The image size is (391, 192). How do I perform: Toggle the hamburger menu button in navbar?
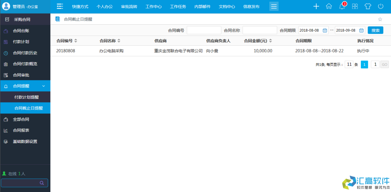click(274, 6)
